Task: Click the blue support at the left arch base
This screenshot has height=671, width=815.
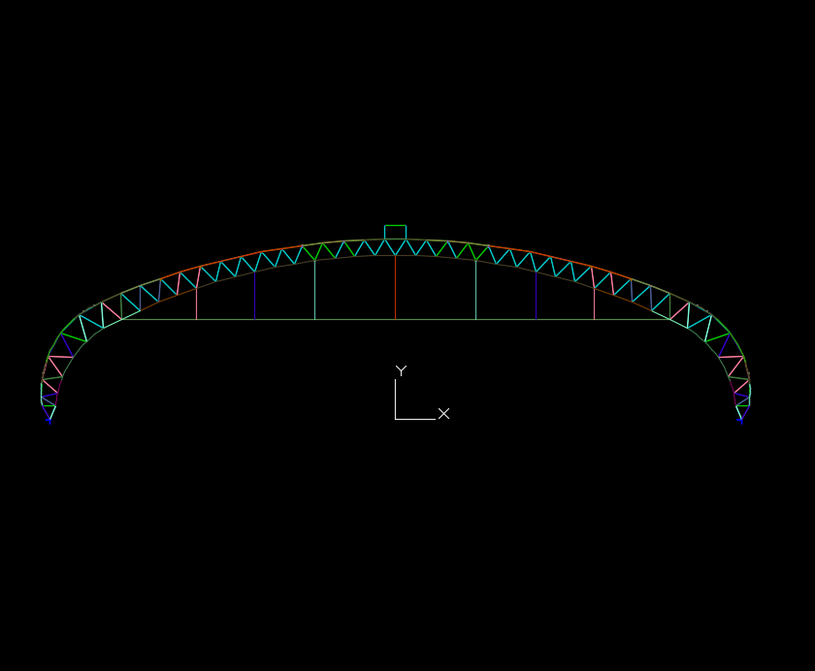Action: (x=49, y=421)
